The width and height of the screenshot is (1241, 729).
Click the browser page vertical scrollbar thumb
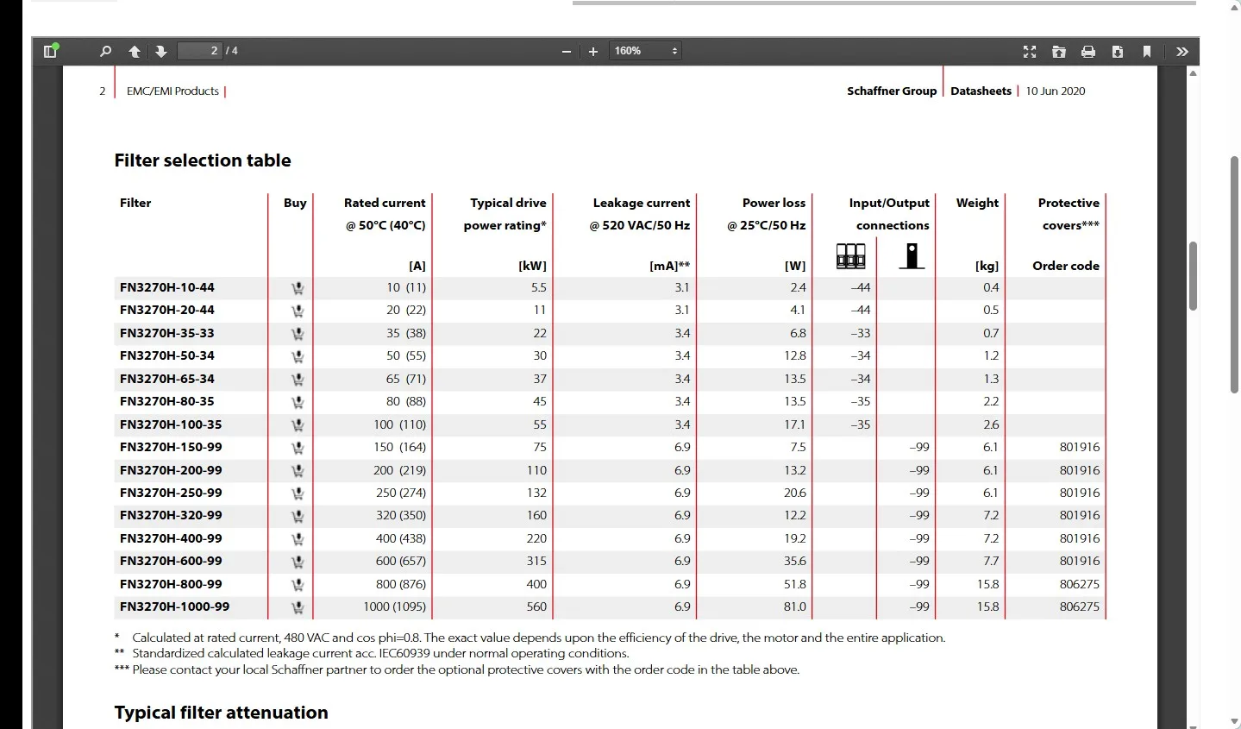point(1235,274)
